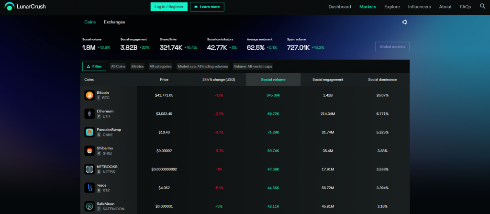Sort by the Coins column header
Viewport: 490px width, 214px height.
click(89, 79)
